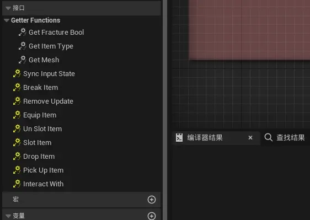Screen dimensions: 310x220
Task: Select the Interact With function
Action: coord(43,184)
